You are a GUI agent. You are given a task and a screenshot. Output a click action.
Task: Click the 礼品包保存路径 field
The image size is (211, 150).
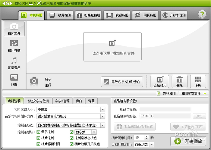(x=165, y=116)
